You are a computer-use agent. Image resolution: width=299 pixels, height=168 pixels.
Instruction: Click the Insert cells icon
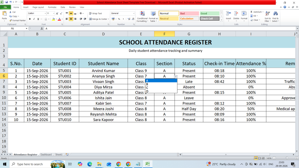pos(228,14)
